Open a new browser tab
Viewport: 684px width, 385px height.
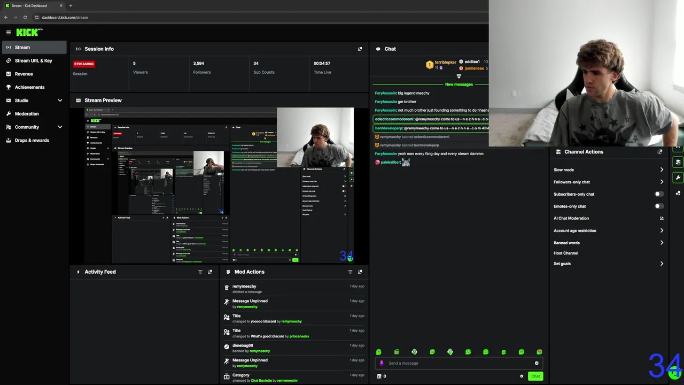(71, 6)
